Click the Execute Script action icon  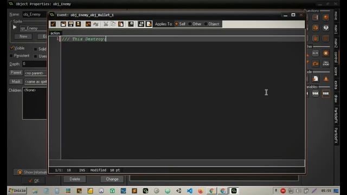(x=316, y=79)
